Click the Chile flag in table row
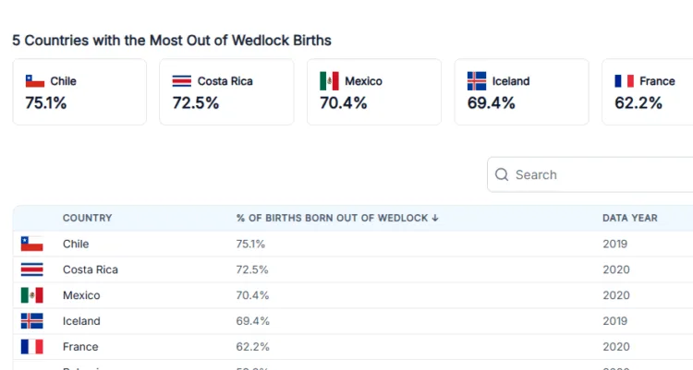This screenshot has height=370, width=693. coord(31,245)
